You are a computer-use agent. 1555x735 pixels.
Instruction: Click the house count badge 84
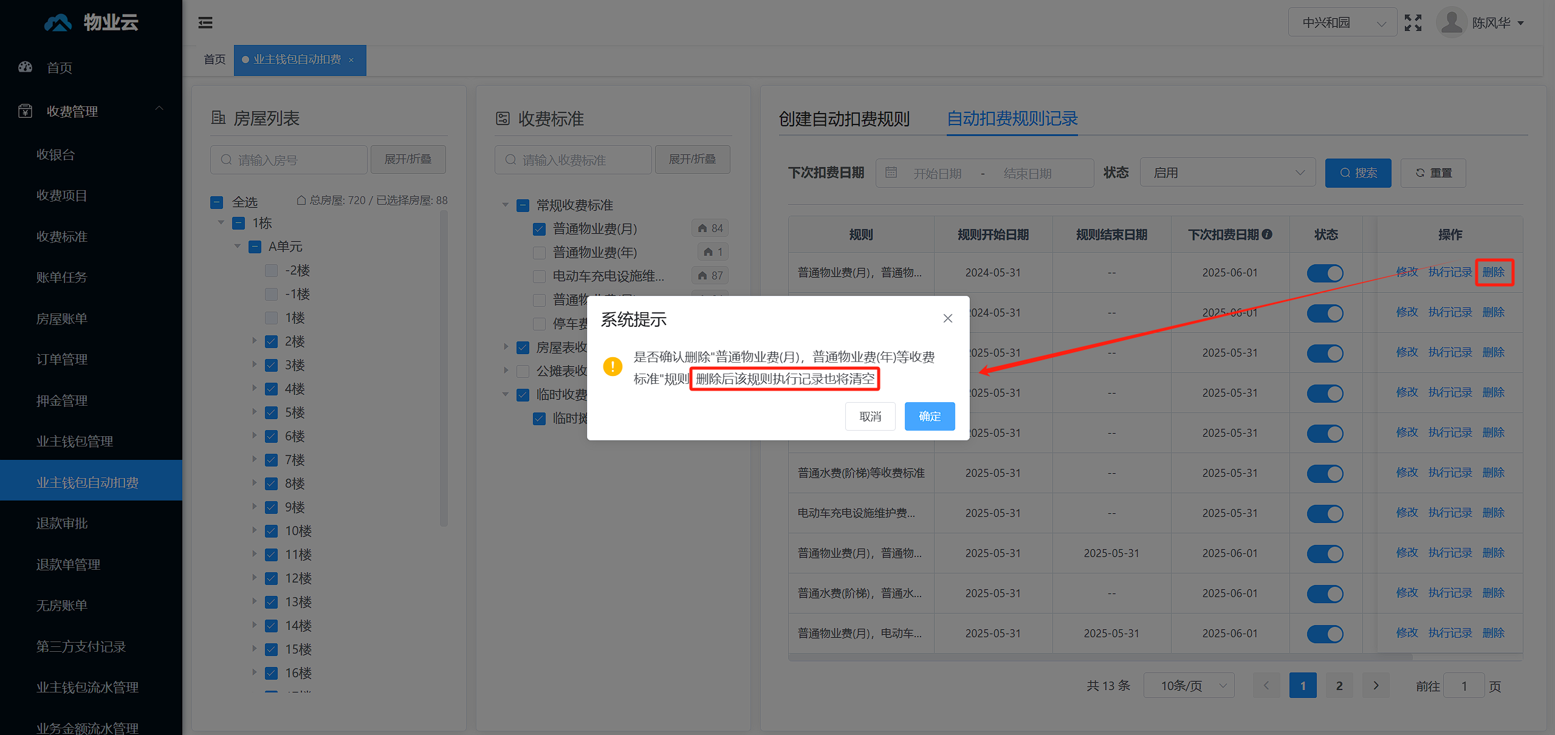(710, 228)
